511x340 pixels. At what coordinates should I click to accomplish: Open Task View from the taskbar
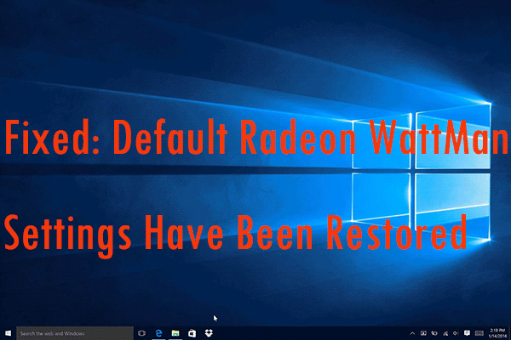(141, 333)
